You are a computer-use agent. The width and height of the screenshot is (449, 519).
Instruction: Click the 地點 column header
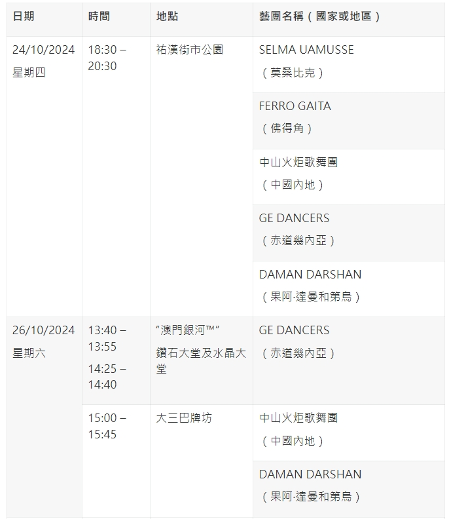pos(202,20)
